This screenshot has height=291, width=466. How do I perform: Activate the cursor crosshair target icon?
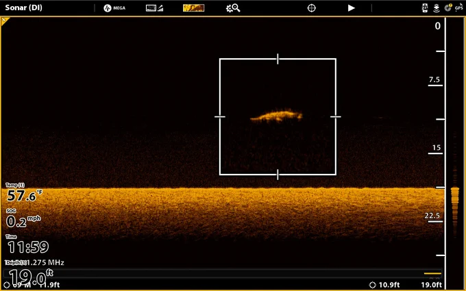(x=311, y=8)
